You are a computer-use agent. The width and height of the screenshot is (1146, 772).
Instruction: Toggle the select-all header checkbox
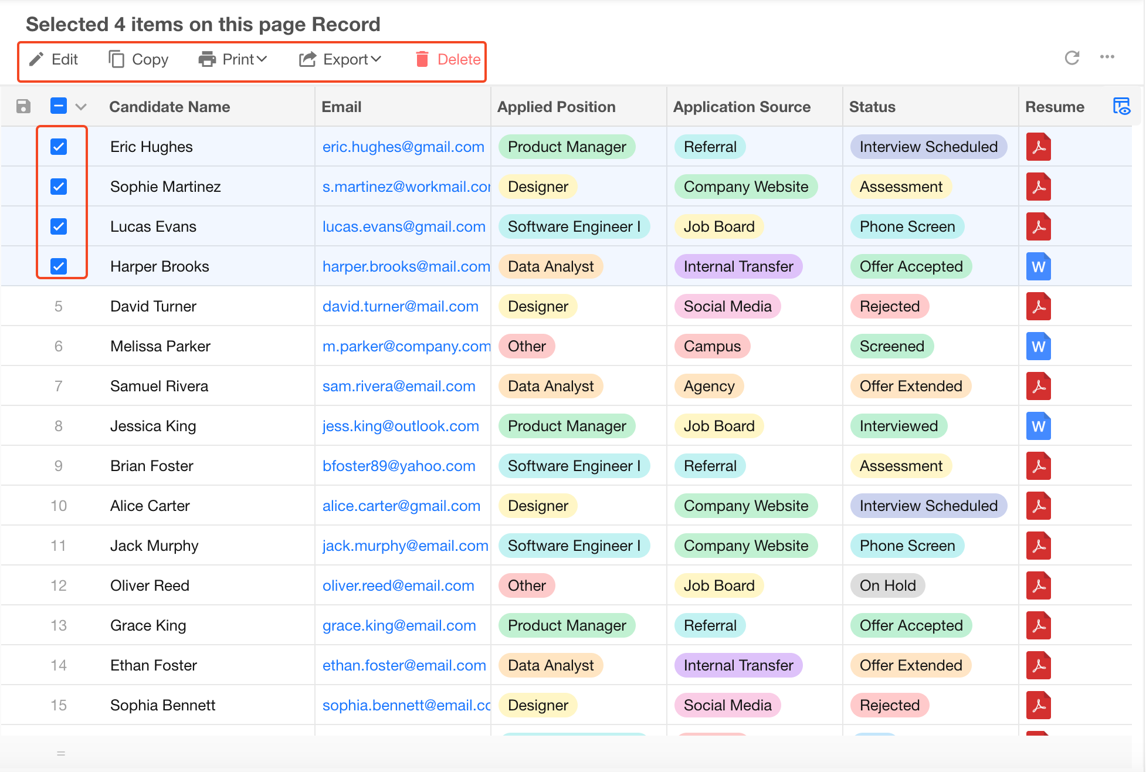(x=59, y=106)
